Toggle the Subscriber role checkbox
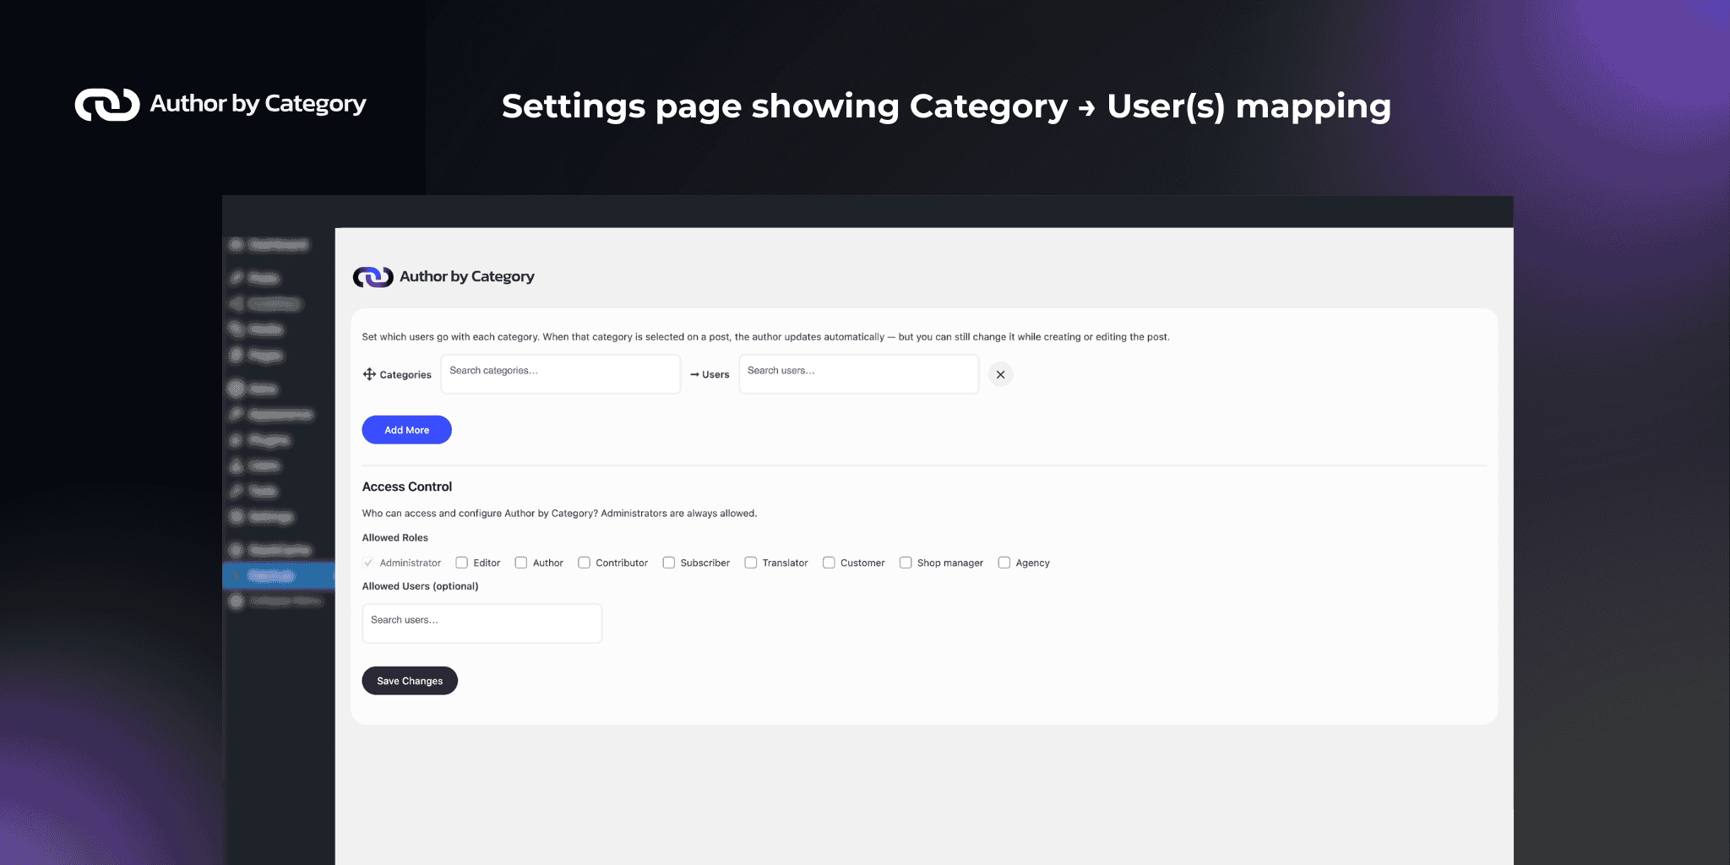Image resolution: width=1730 pixels, height=865 pixels. (x=669, y=563)
